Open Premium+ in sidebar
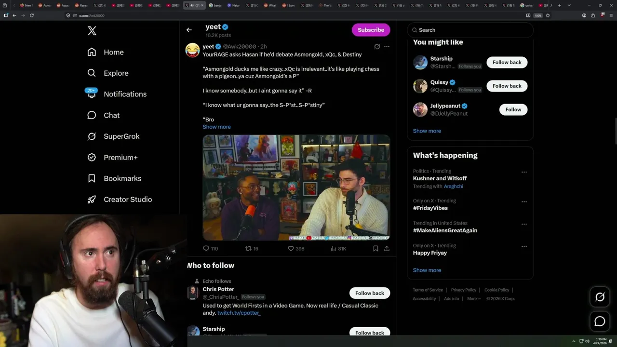This screenshot has width=617, height=347. click(x=112, y=157)
